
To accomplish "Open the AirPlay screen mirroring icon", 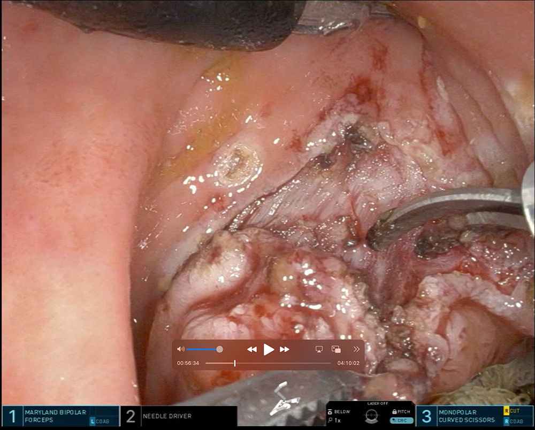I will [x=319, y=349].
